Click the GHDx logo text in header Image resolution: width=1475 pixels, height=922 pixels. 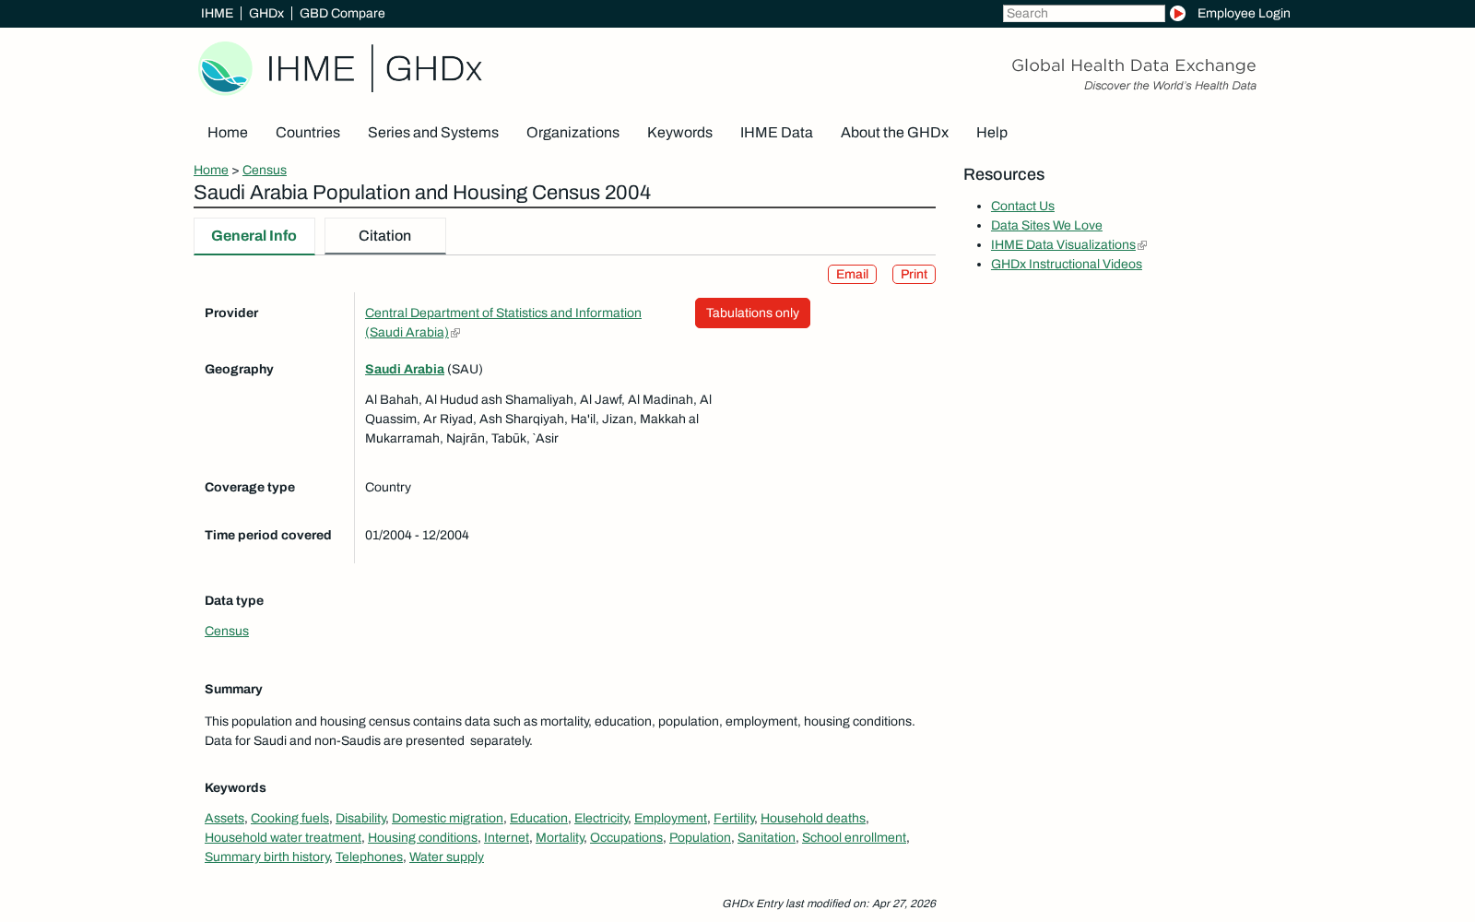tap(433, 68)
